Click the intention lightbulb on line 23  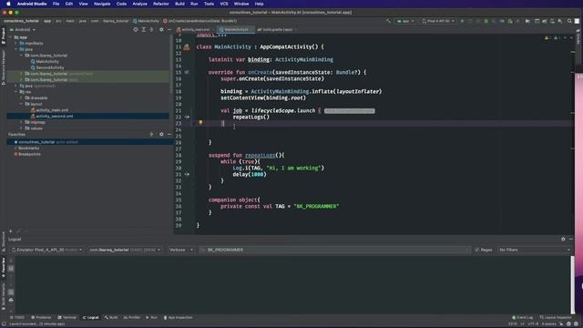click(200, 122)
